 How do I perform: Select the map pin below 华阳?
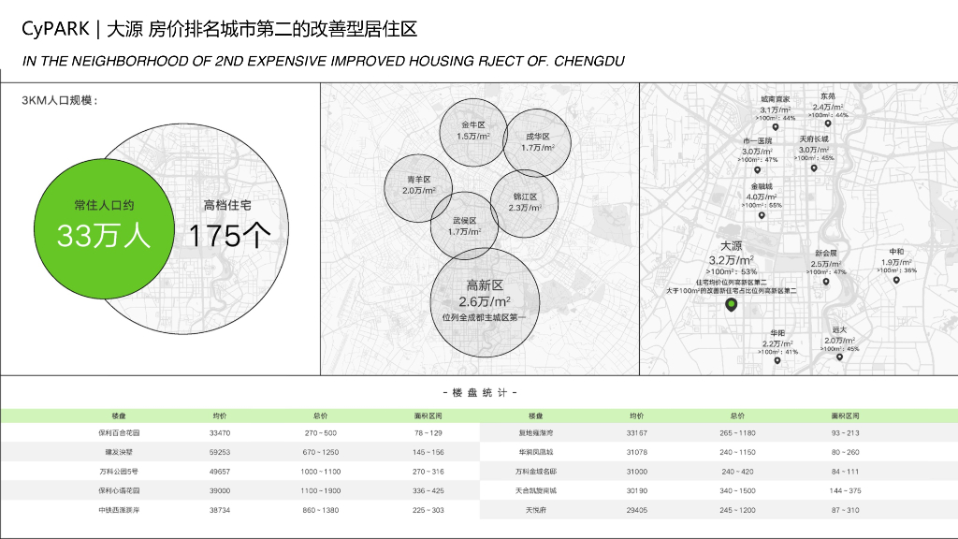pos(777,362)
